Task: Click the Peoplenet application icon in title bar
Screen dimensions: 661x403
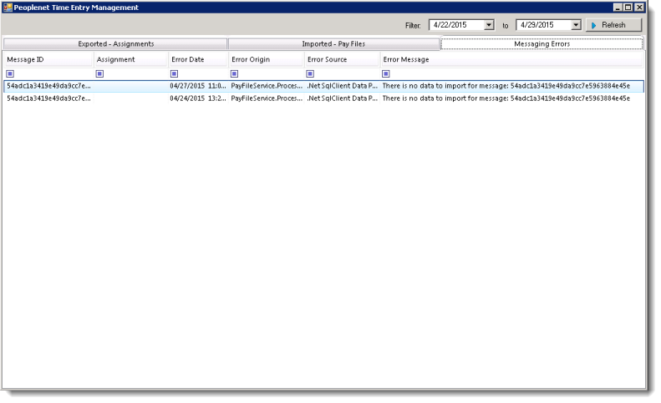Action: pyautogui.click(x=8, y=8)
